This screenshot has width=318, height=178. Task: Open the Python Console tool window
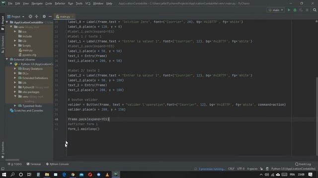pyautogui.click(x=58, y=164)
